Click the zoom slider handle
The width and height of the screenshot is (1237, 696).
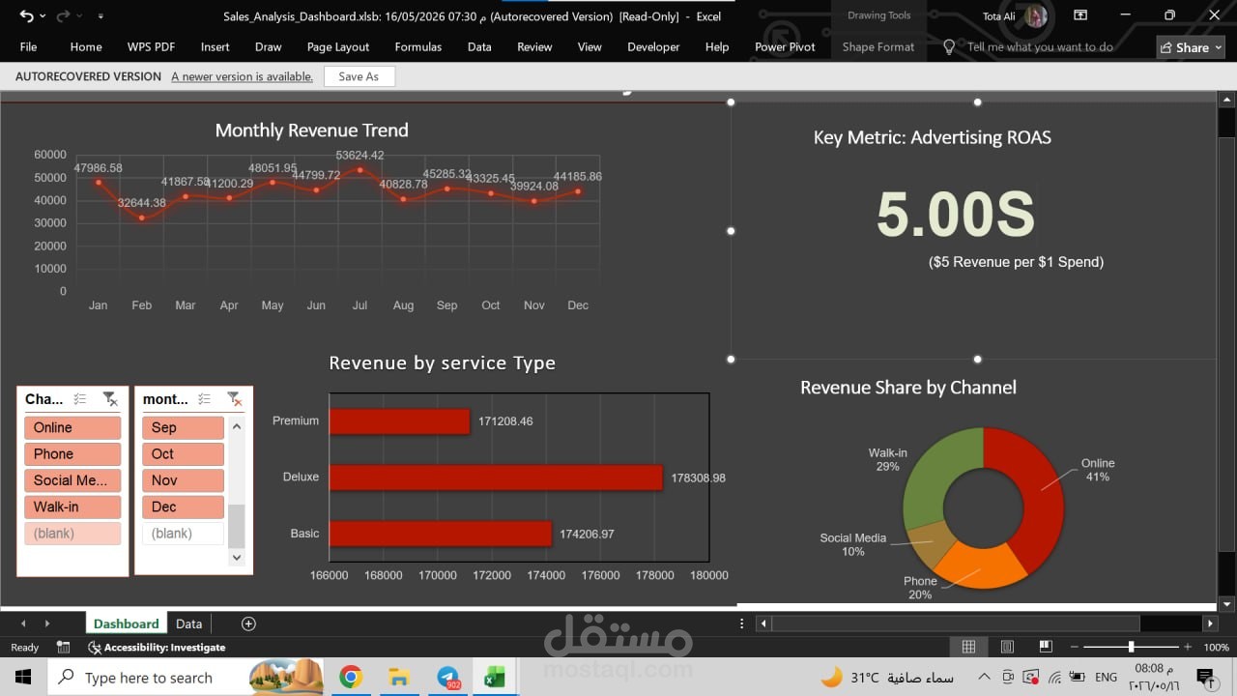coord(1131,647)
